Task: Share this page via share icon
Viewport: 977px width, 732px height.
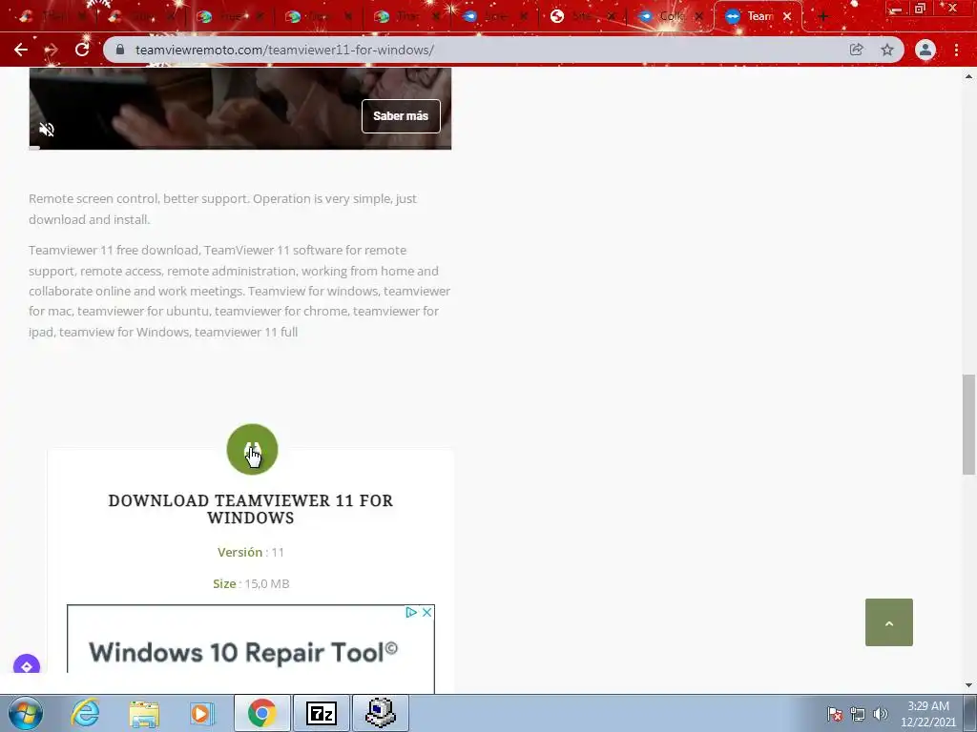Action: click(856, 50)
